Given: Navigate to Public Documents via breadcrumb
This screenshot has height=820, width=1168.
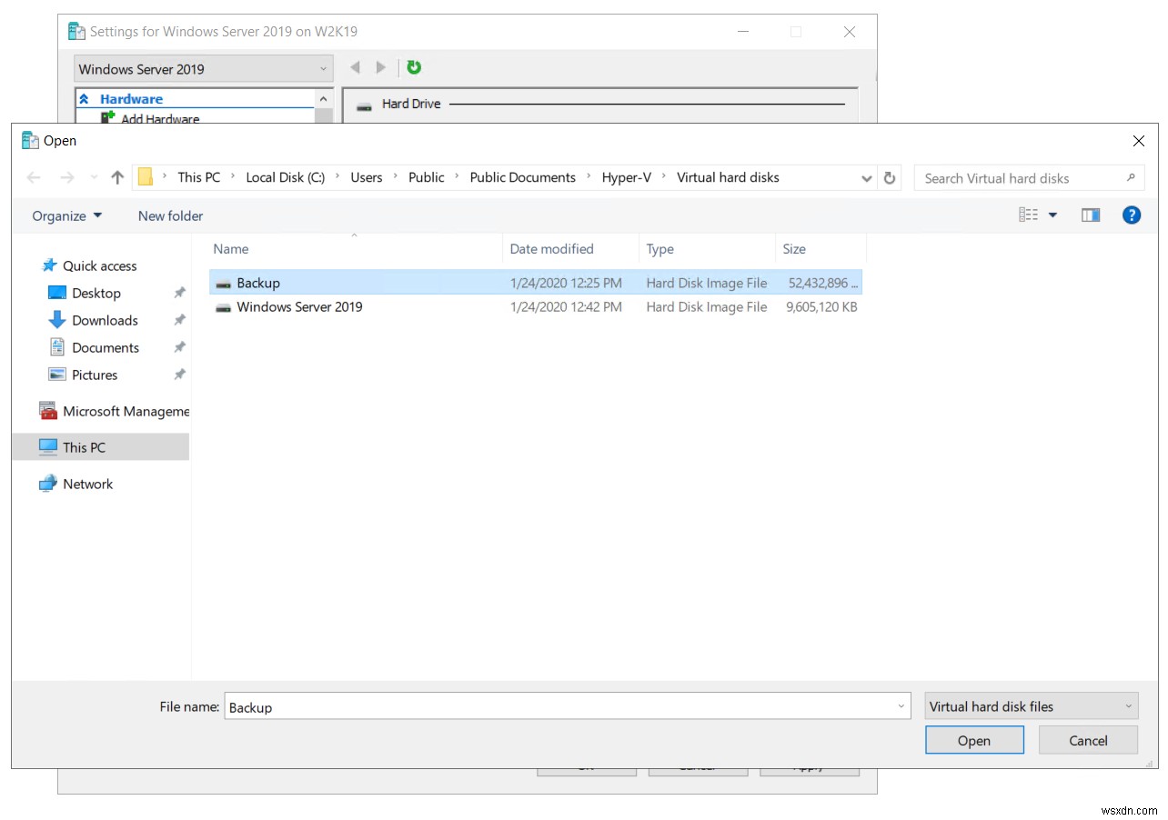Looking at the screenshot, I should (x=522, y=177).
